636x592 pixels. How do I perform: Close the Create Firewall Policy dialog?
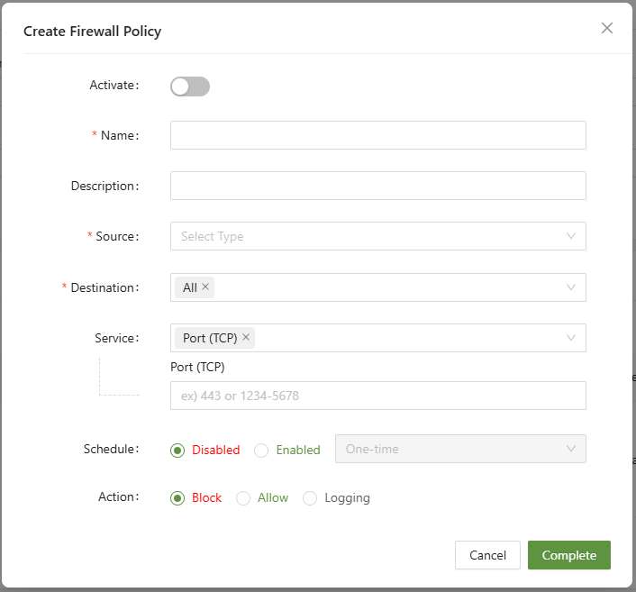click(606, 28)
